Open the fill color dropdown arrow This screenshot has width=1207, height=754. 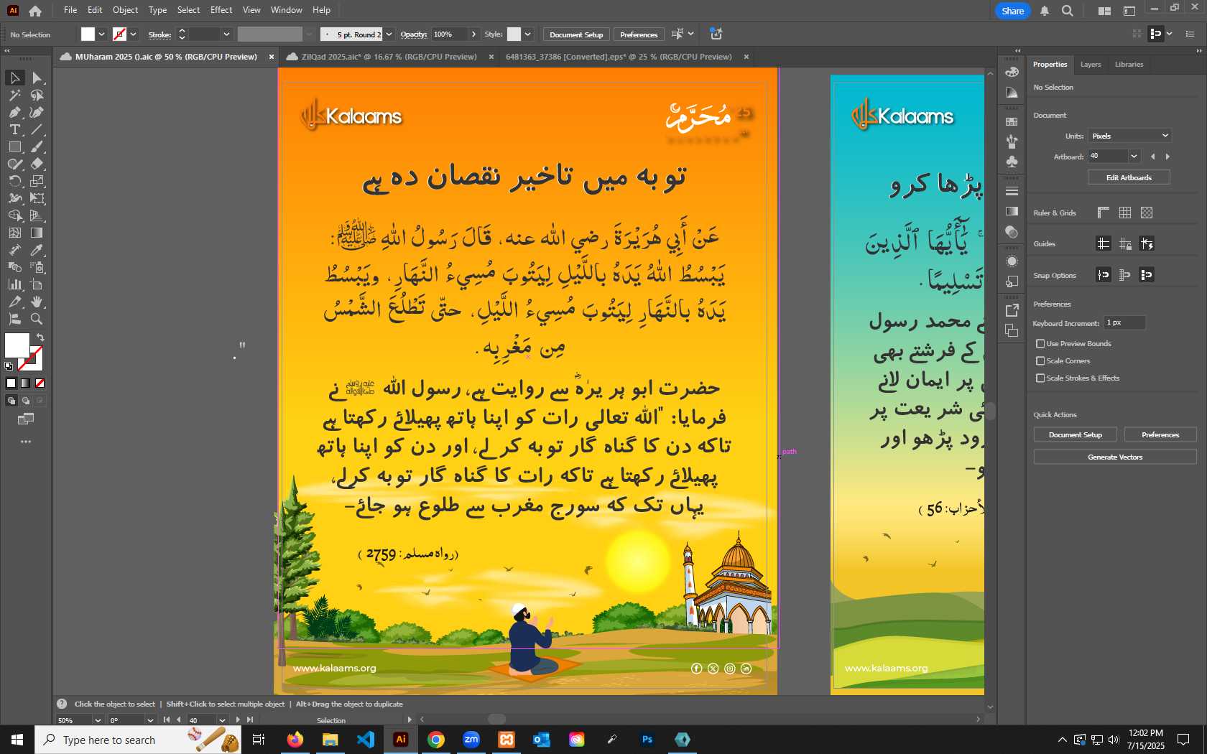(x=101, y=34)
